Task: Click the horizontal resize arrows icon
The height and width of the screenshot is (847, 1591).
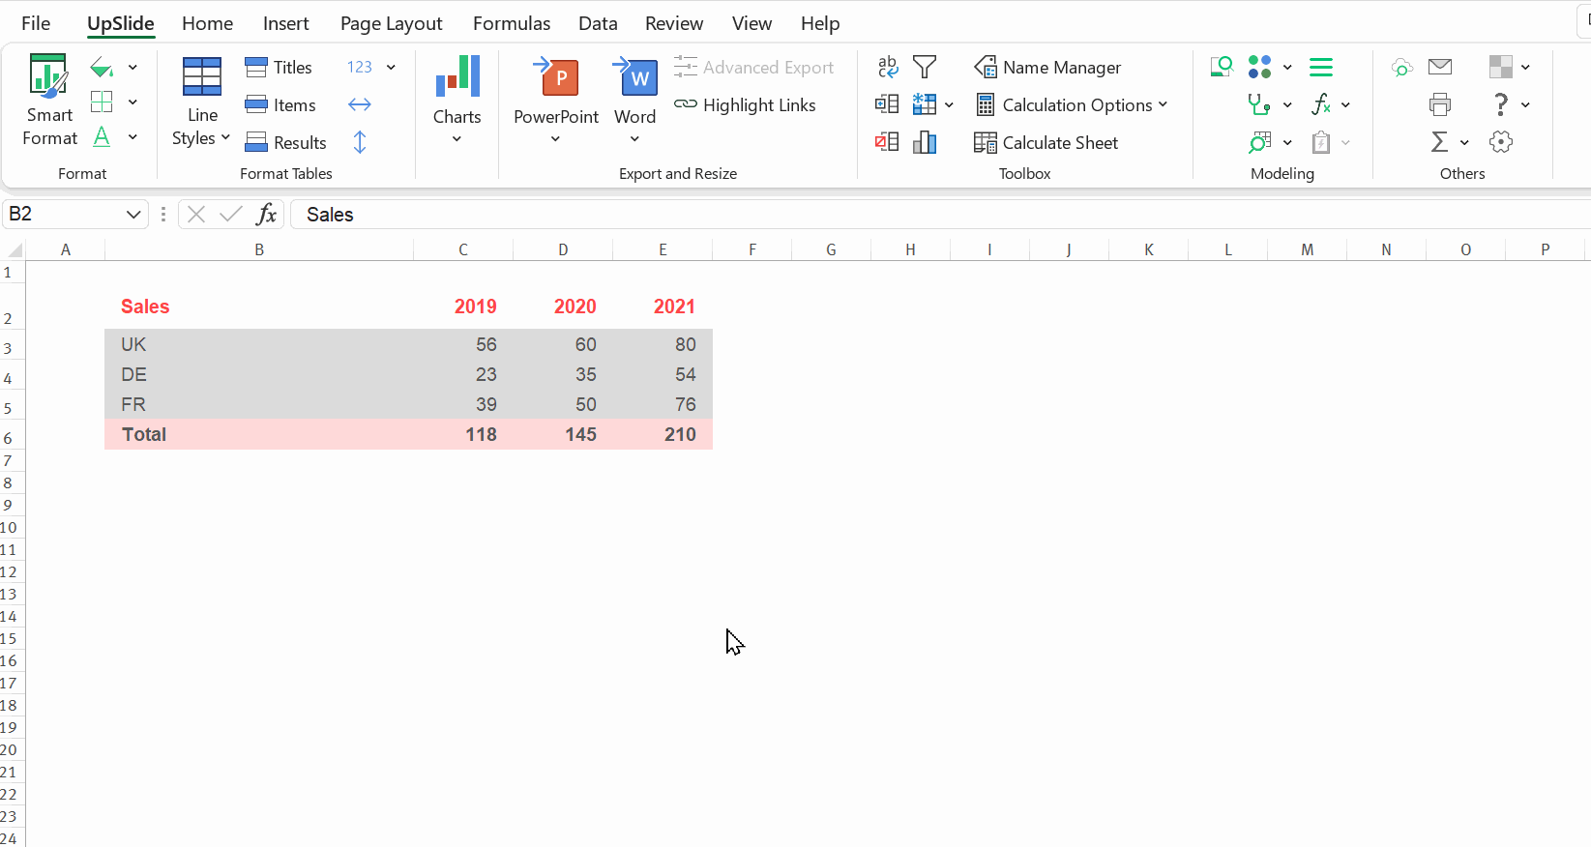Action: point(360,104)
